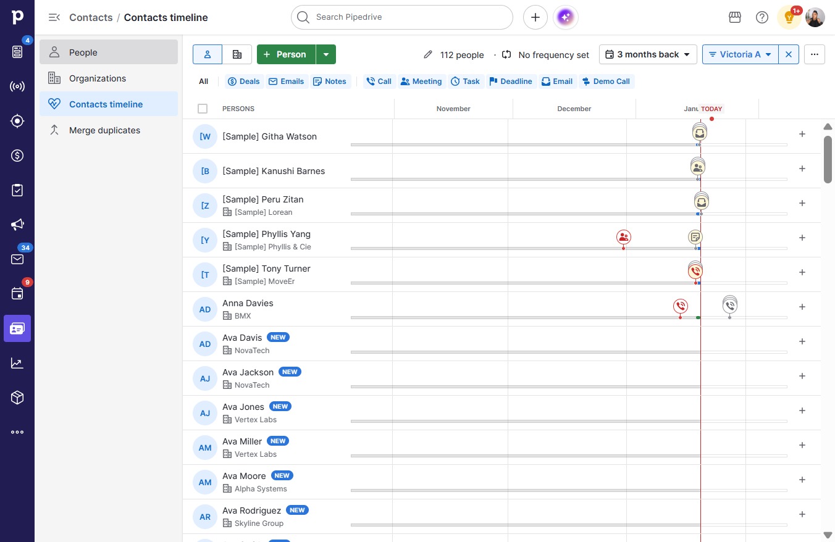
Task: Select People in the sidebar
Action: point(109,52)
